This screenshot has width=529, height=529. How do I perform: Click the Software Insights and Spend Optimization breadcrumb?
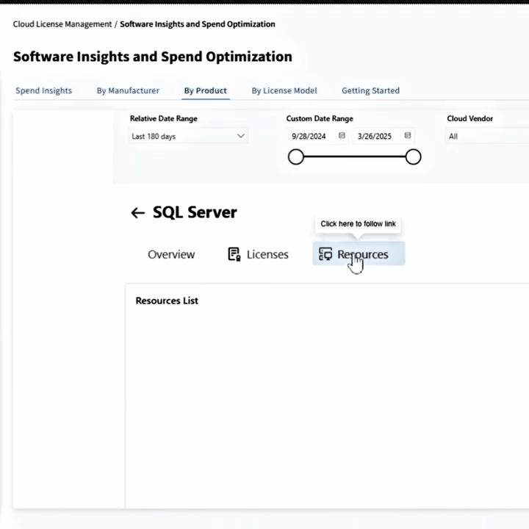pyautogui.click(x=198, y=24)
